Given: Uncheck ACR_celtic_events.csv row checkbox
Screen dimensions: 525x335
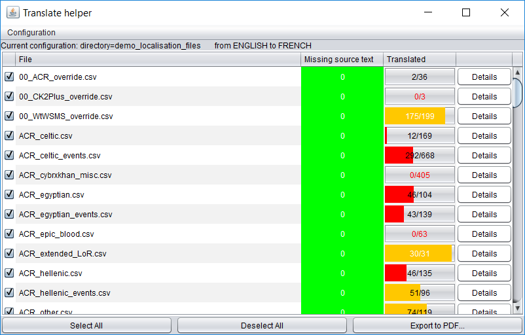Looking at the screenshot, I should coord(9,155).
